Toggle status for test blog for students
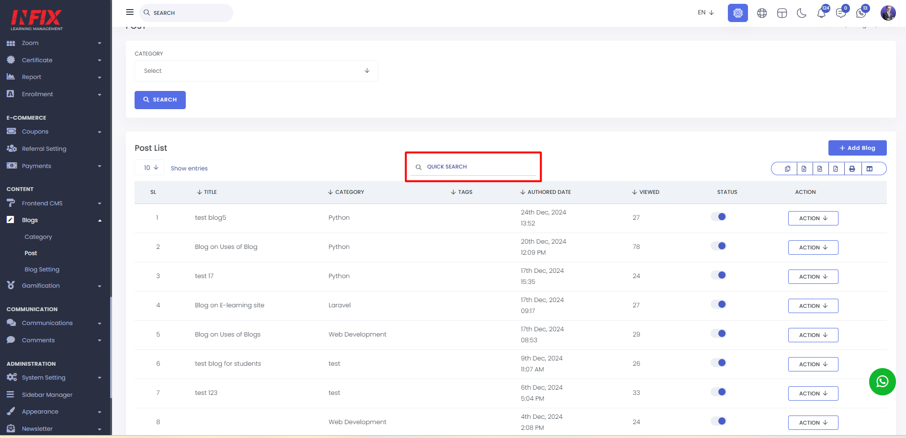Screen dimensions: 906x438 coord(718,363)
